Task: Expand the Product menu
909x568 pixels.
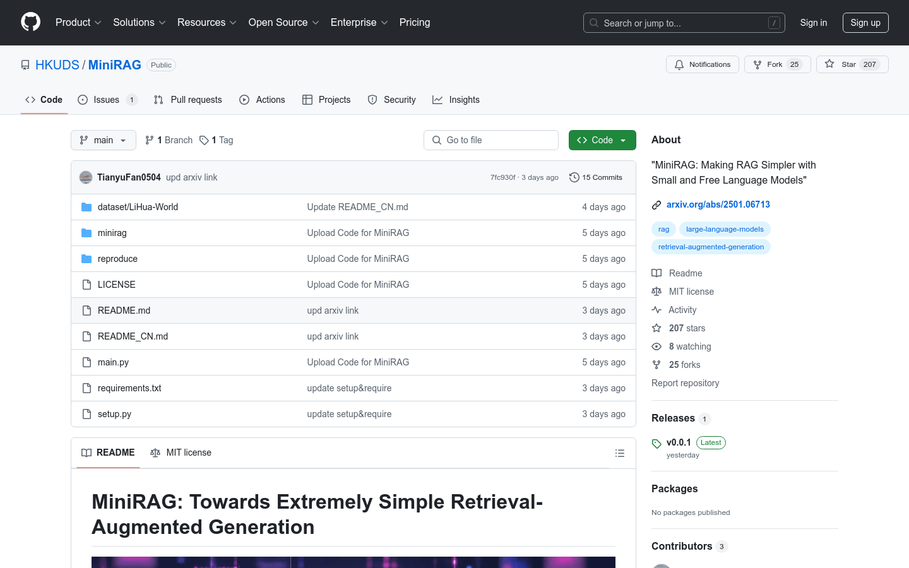Action: [78, 23]
